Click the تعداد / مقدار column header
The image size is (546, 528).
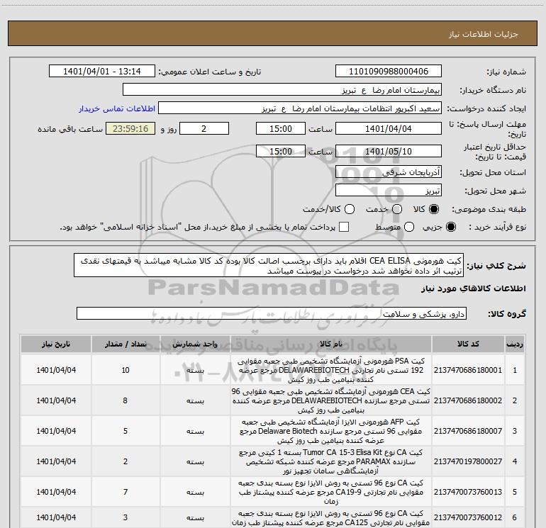(x=126, y=344)
